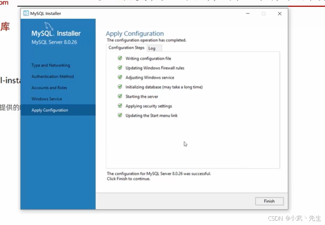Select the Configuration Steps tab
The width and height of the screenshot is (325, 225).
tap(126, 48)
